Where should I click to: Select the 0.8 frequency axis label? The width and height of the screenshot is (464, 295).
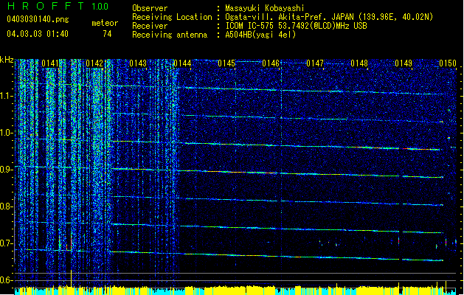click(7, 206)
